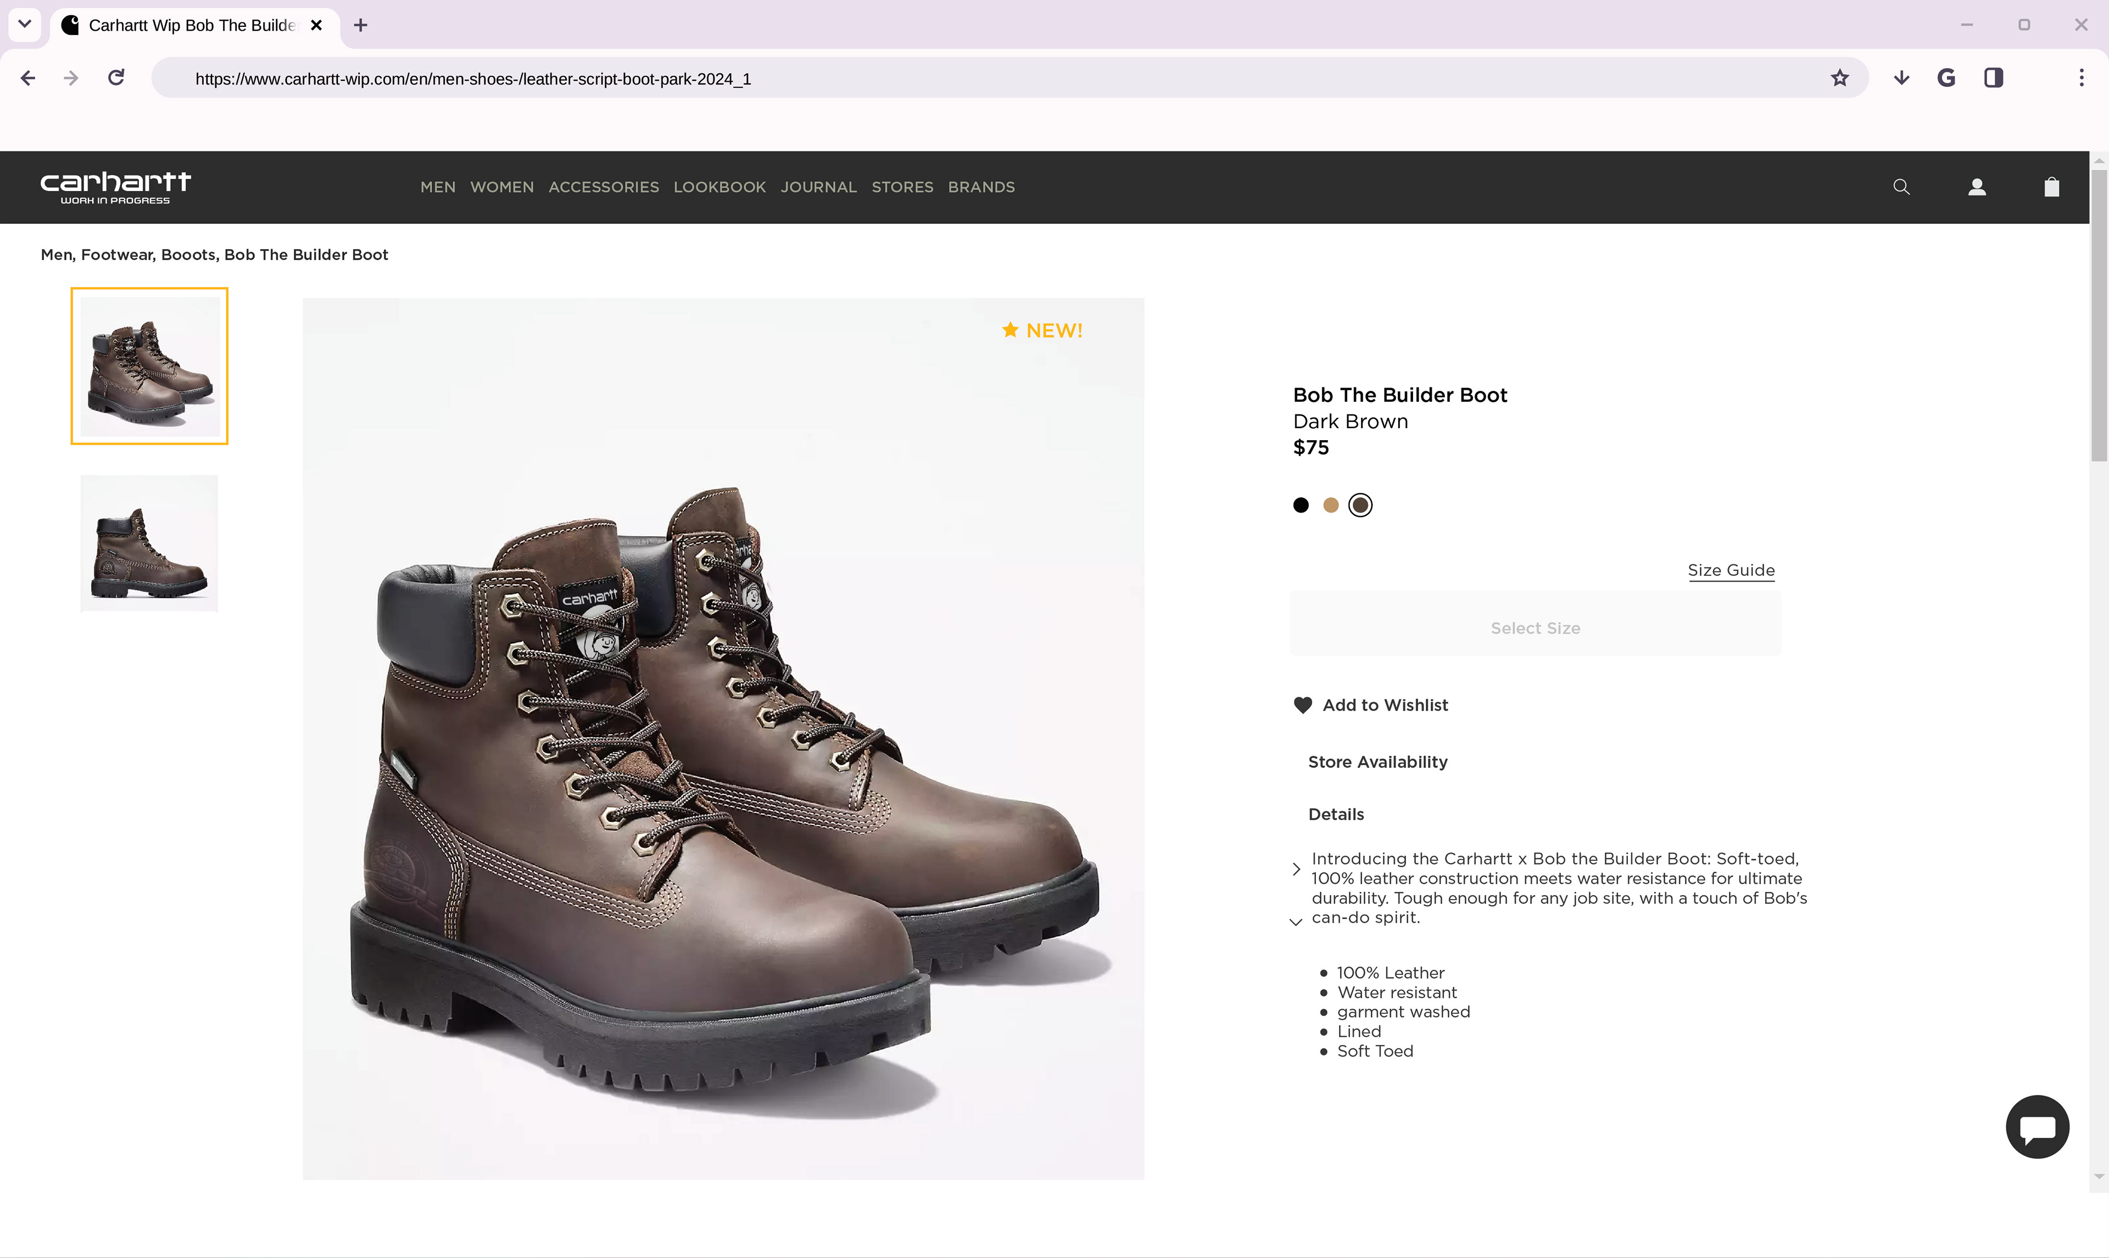Choose the tan color swatch

pos(1331,506)
